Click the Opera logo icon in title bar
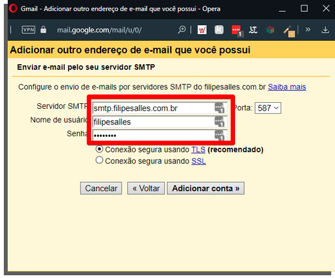 tap(13, 8)
